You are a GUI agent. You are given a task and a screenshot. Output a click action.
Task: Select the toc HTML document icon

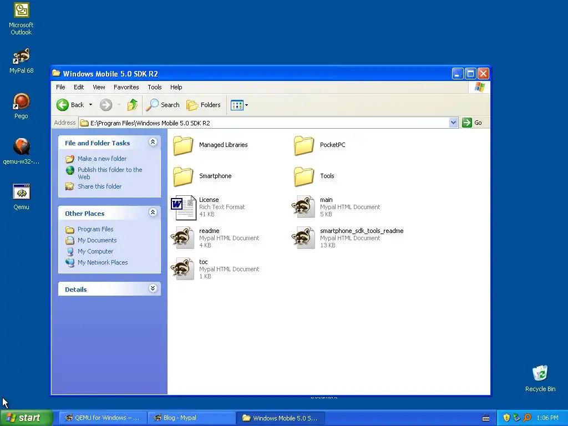tap(182, 269)
